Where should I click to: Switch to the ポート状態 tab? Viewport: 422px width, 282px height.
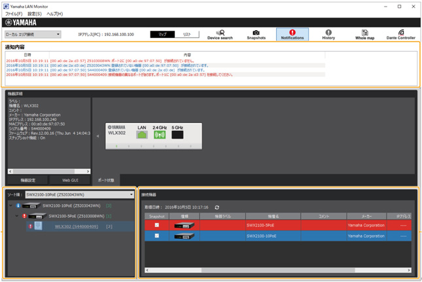(105, 179)
